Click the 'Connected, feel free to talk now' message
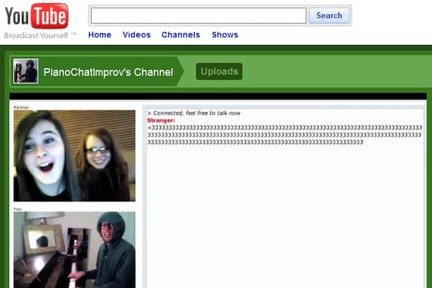This screenshot has height=288, width=432. click(x=194, y=113)
